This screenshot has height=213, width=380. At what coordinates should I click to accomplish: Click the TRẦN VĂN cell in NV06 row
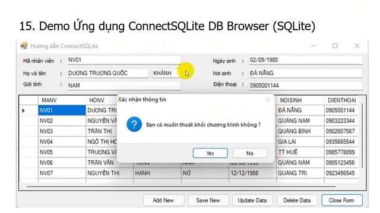click(x=102, y=163)
